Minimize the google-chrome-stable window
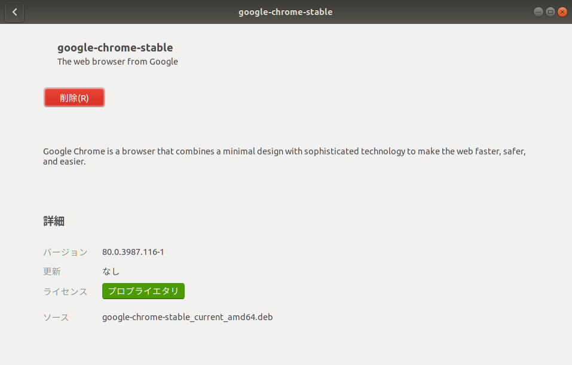The height and width of the screenshot is (365, 572). [537, 11]
